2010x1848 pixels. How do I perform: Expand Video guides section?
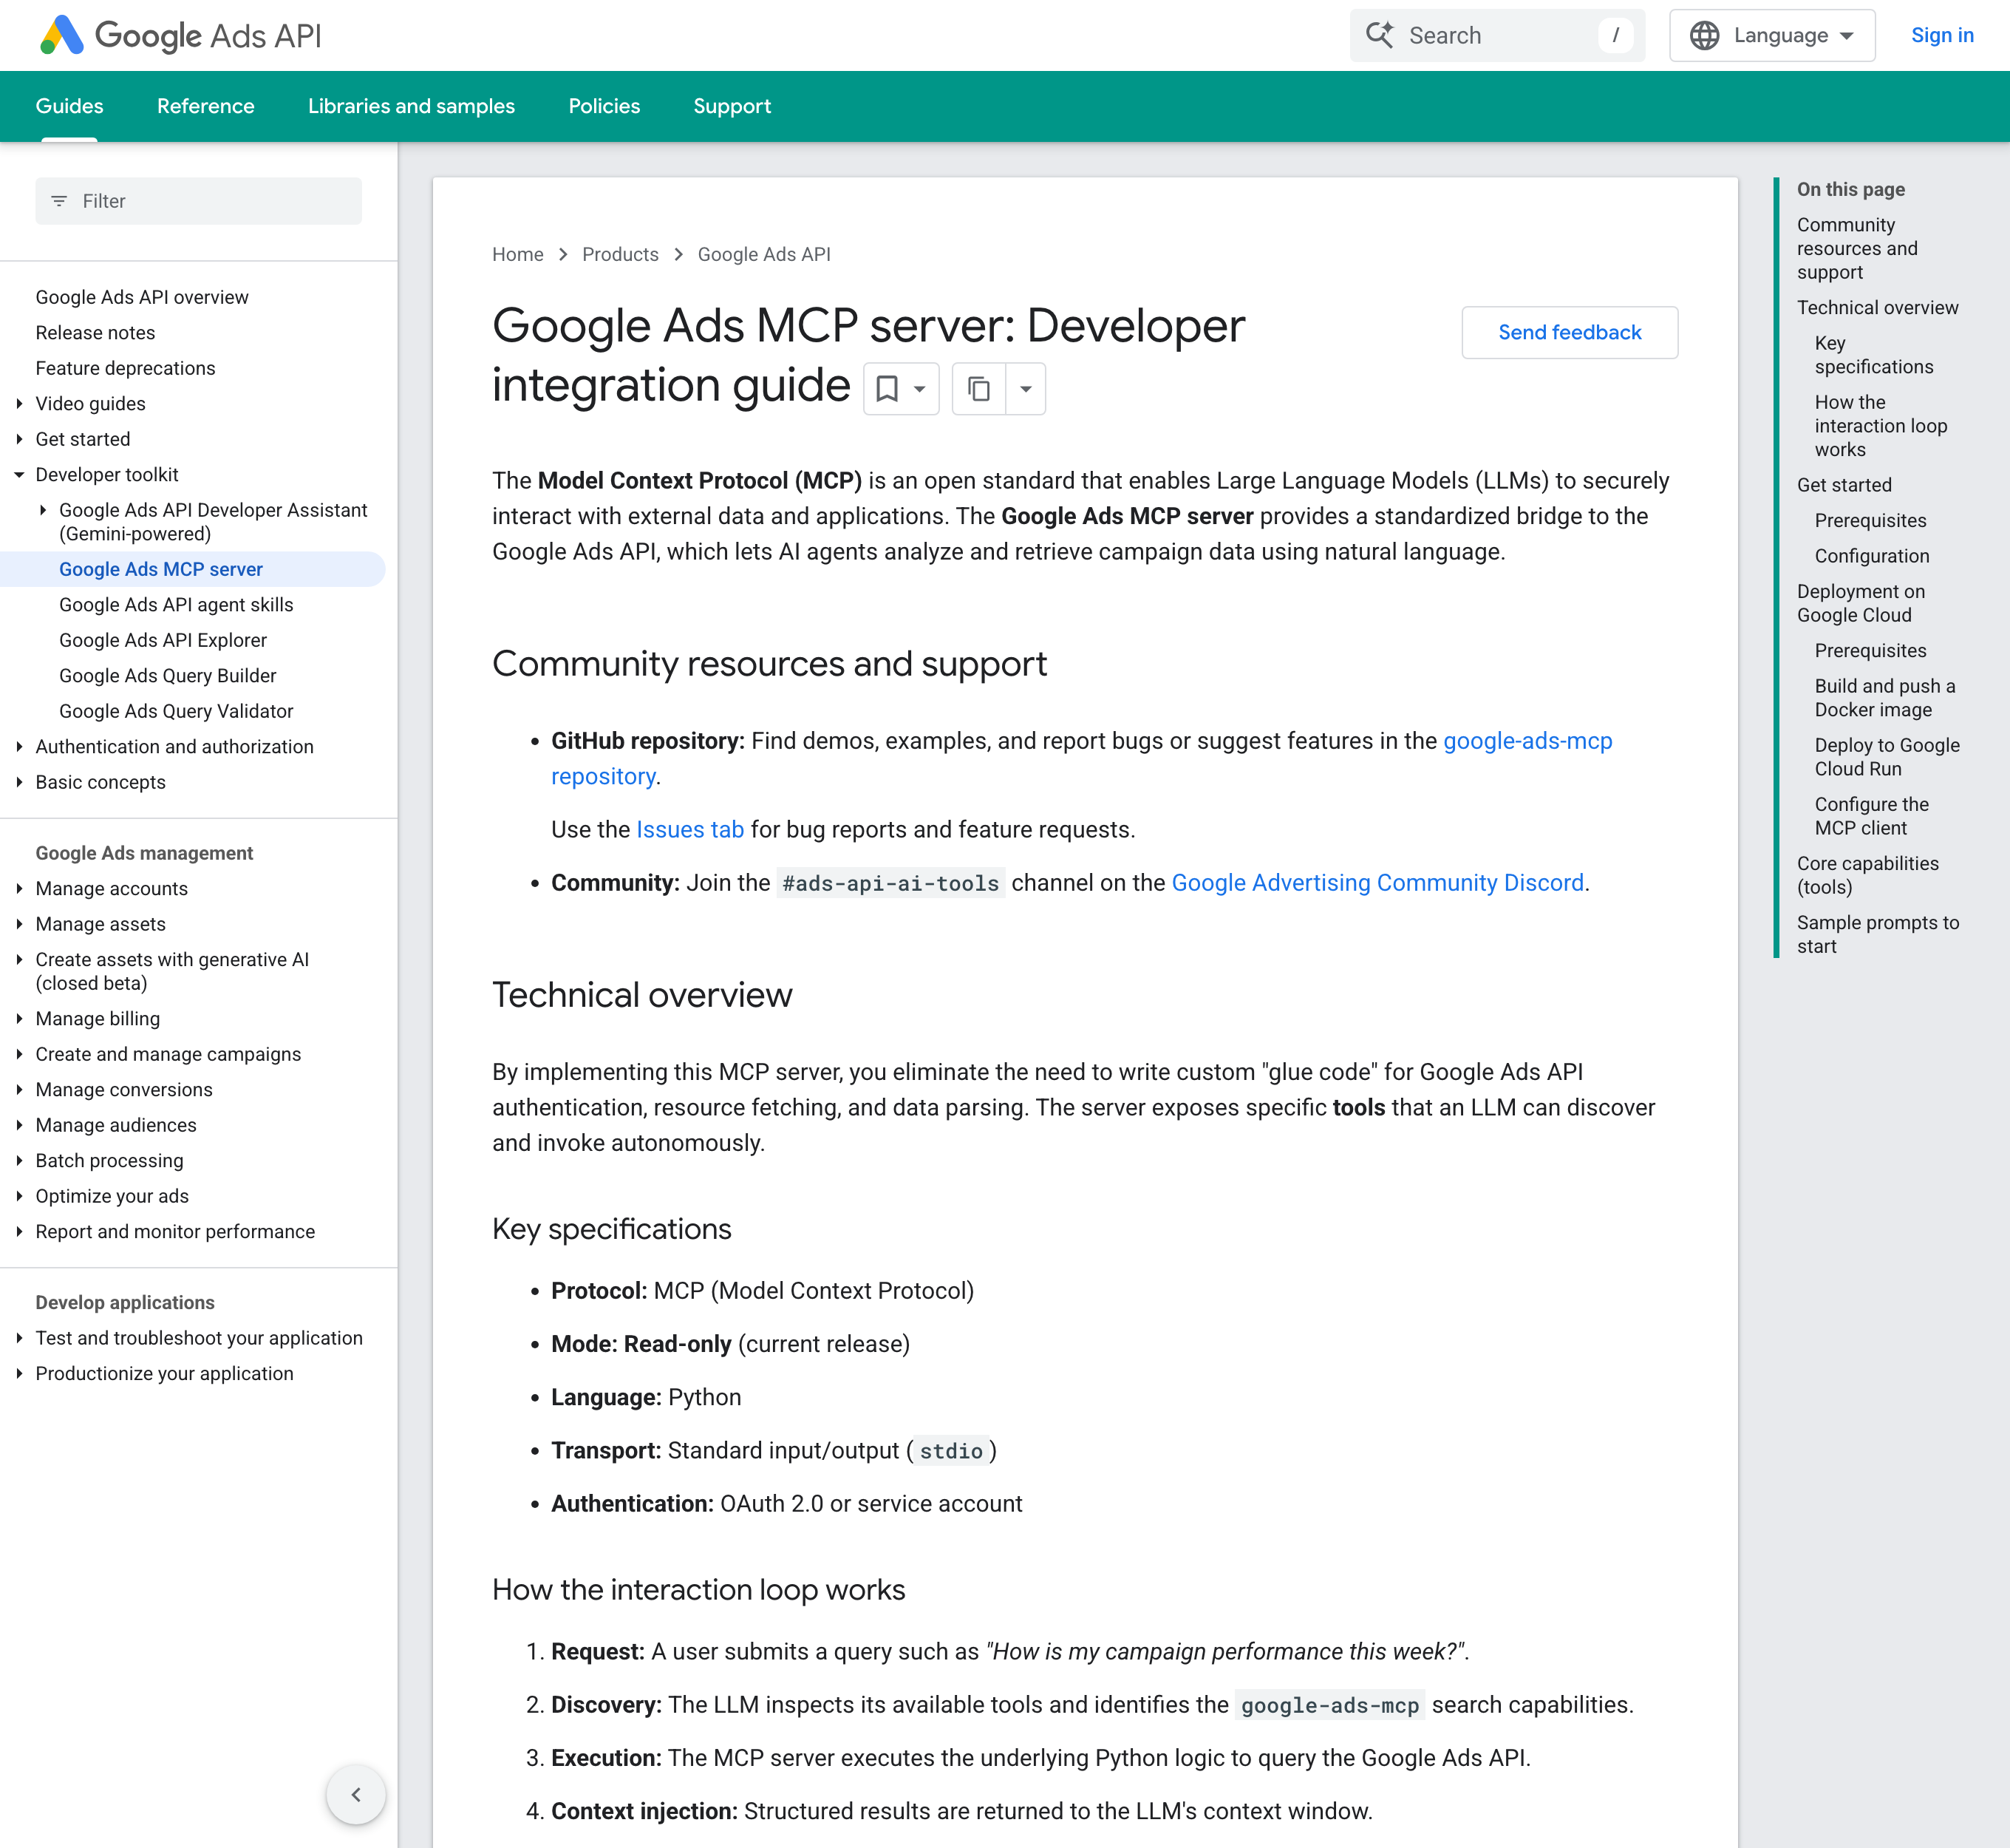19,404
